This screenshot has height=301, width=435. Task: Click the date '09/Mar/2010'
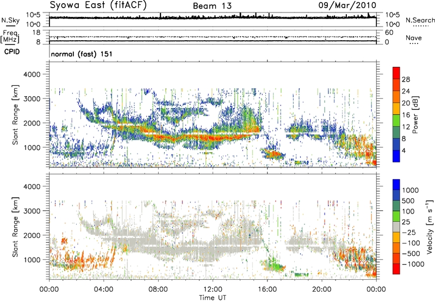pyautogui.click(x=347, y=5)
